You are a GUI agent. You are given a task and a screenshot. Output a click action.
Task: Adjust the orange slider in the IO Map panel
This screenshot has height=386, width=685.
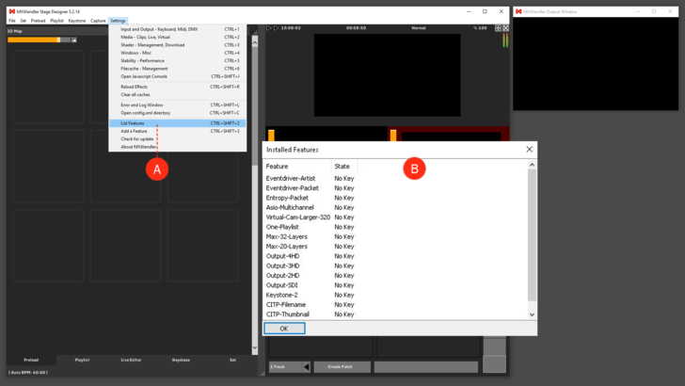tap(39, 40)
